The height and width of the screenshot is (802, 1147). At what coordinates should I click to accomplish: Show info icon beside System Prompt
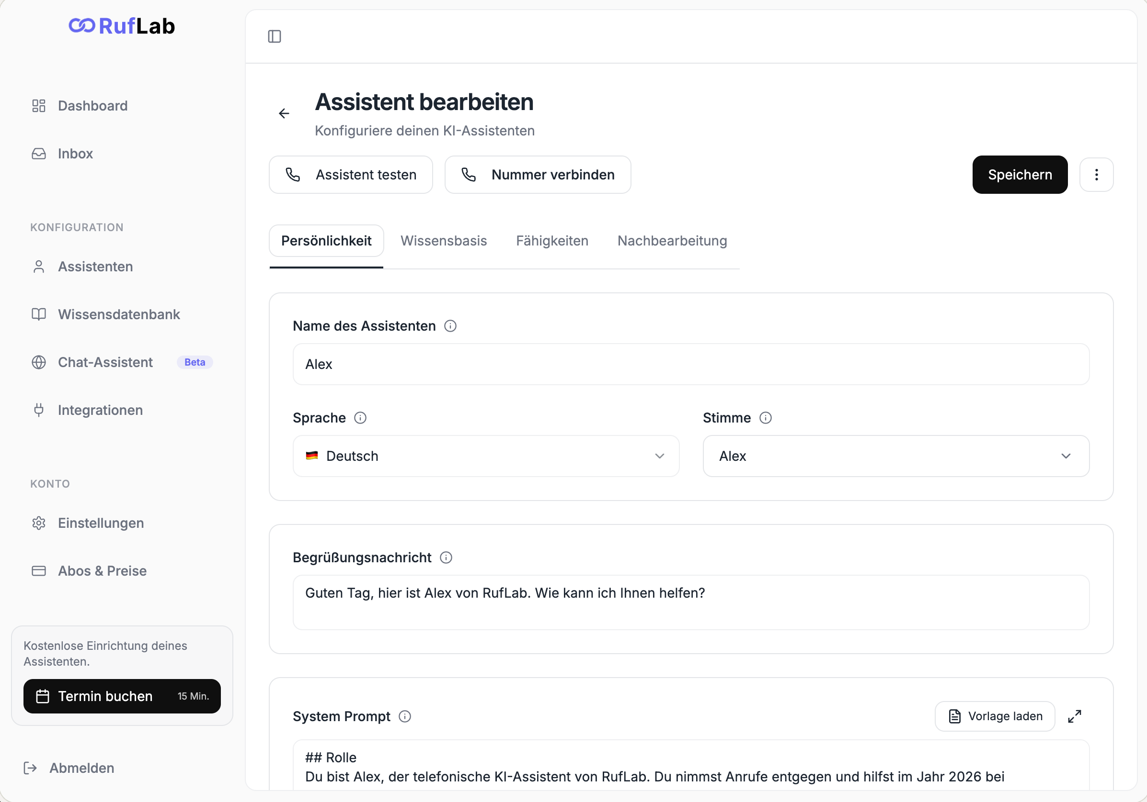click(x=405, y=716)
